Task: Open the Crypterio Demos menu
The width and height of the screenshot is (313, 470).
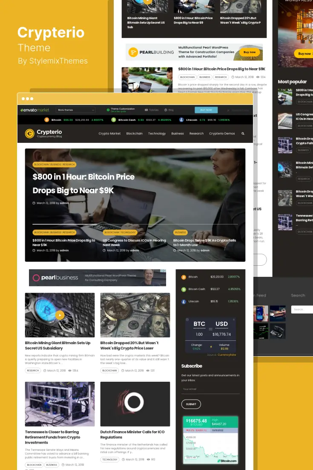Action: (x=222, y=133)
